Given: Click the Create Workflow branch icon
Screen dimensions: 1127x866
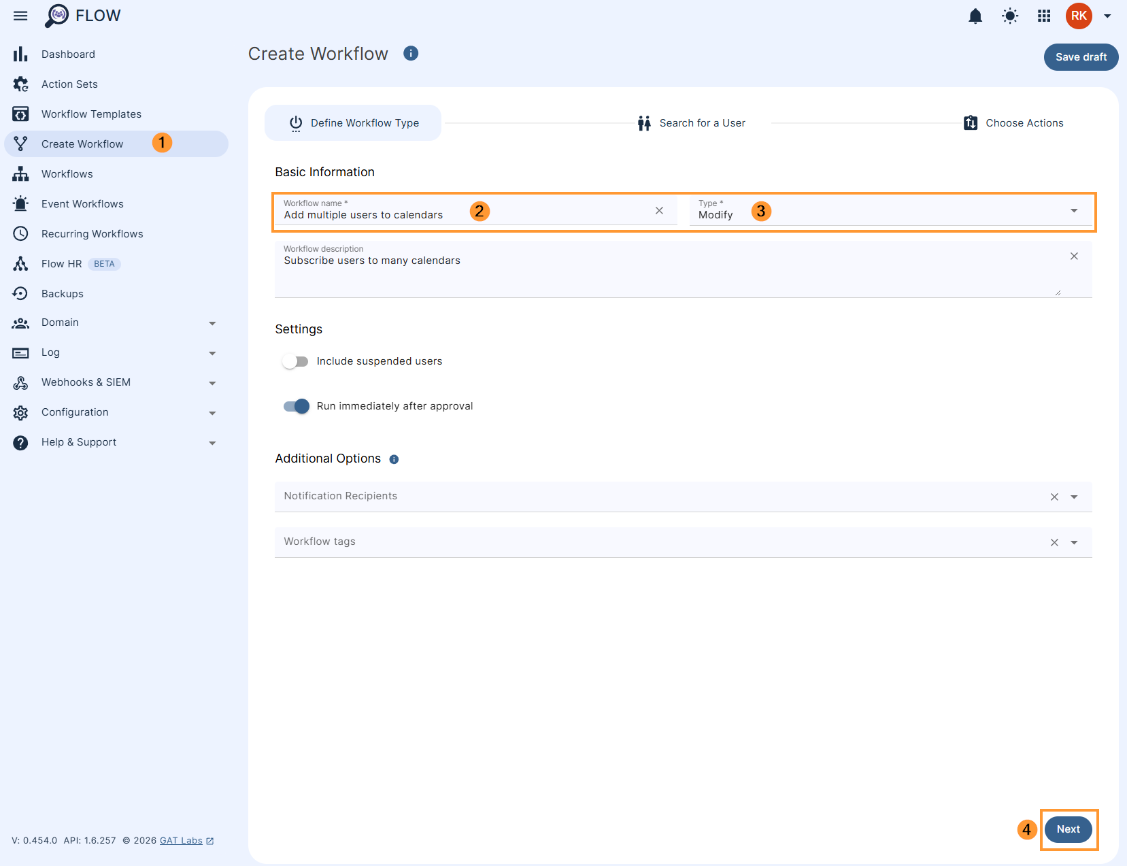Looking at the screenshot, I should point(20,144).
